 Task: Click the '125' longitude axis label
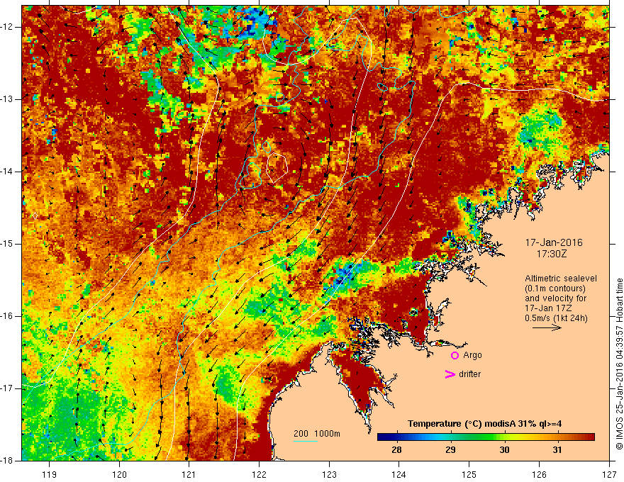coord(469,474)
